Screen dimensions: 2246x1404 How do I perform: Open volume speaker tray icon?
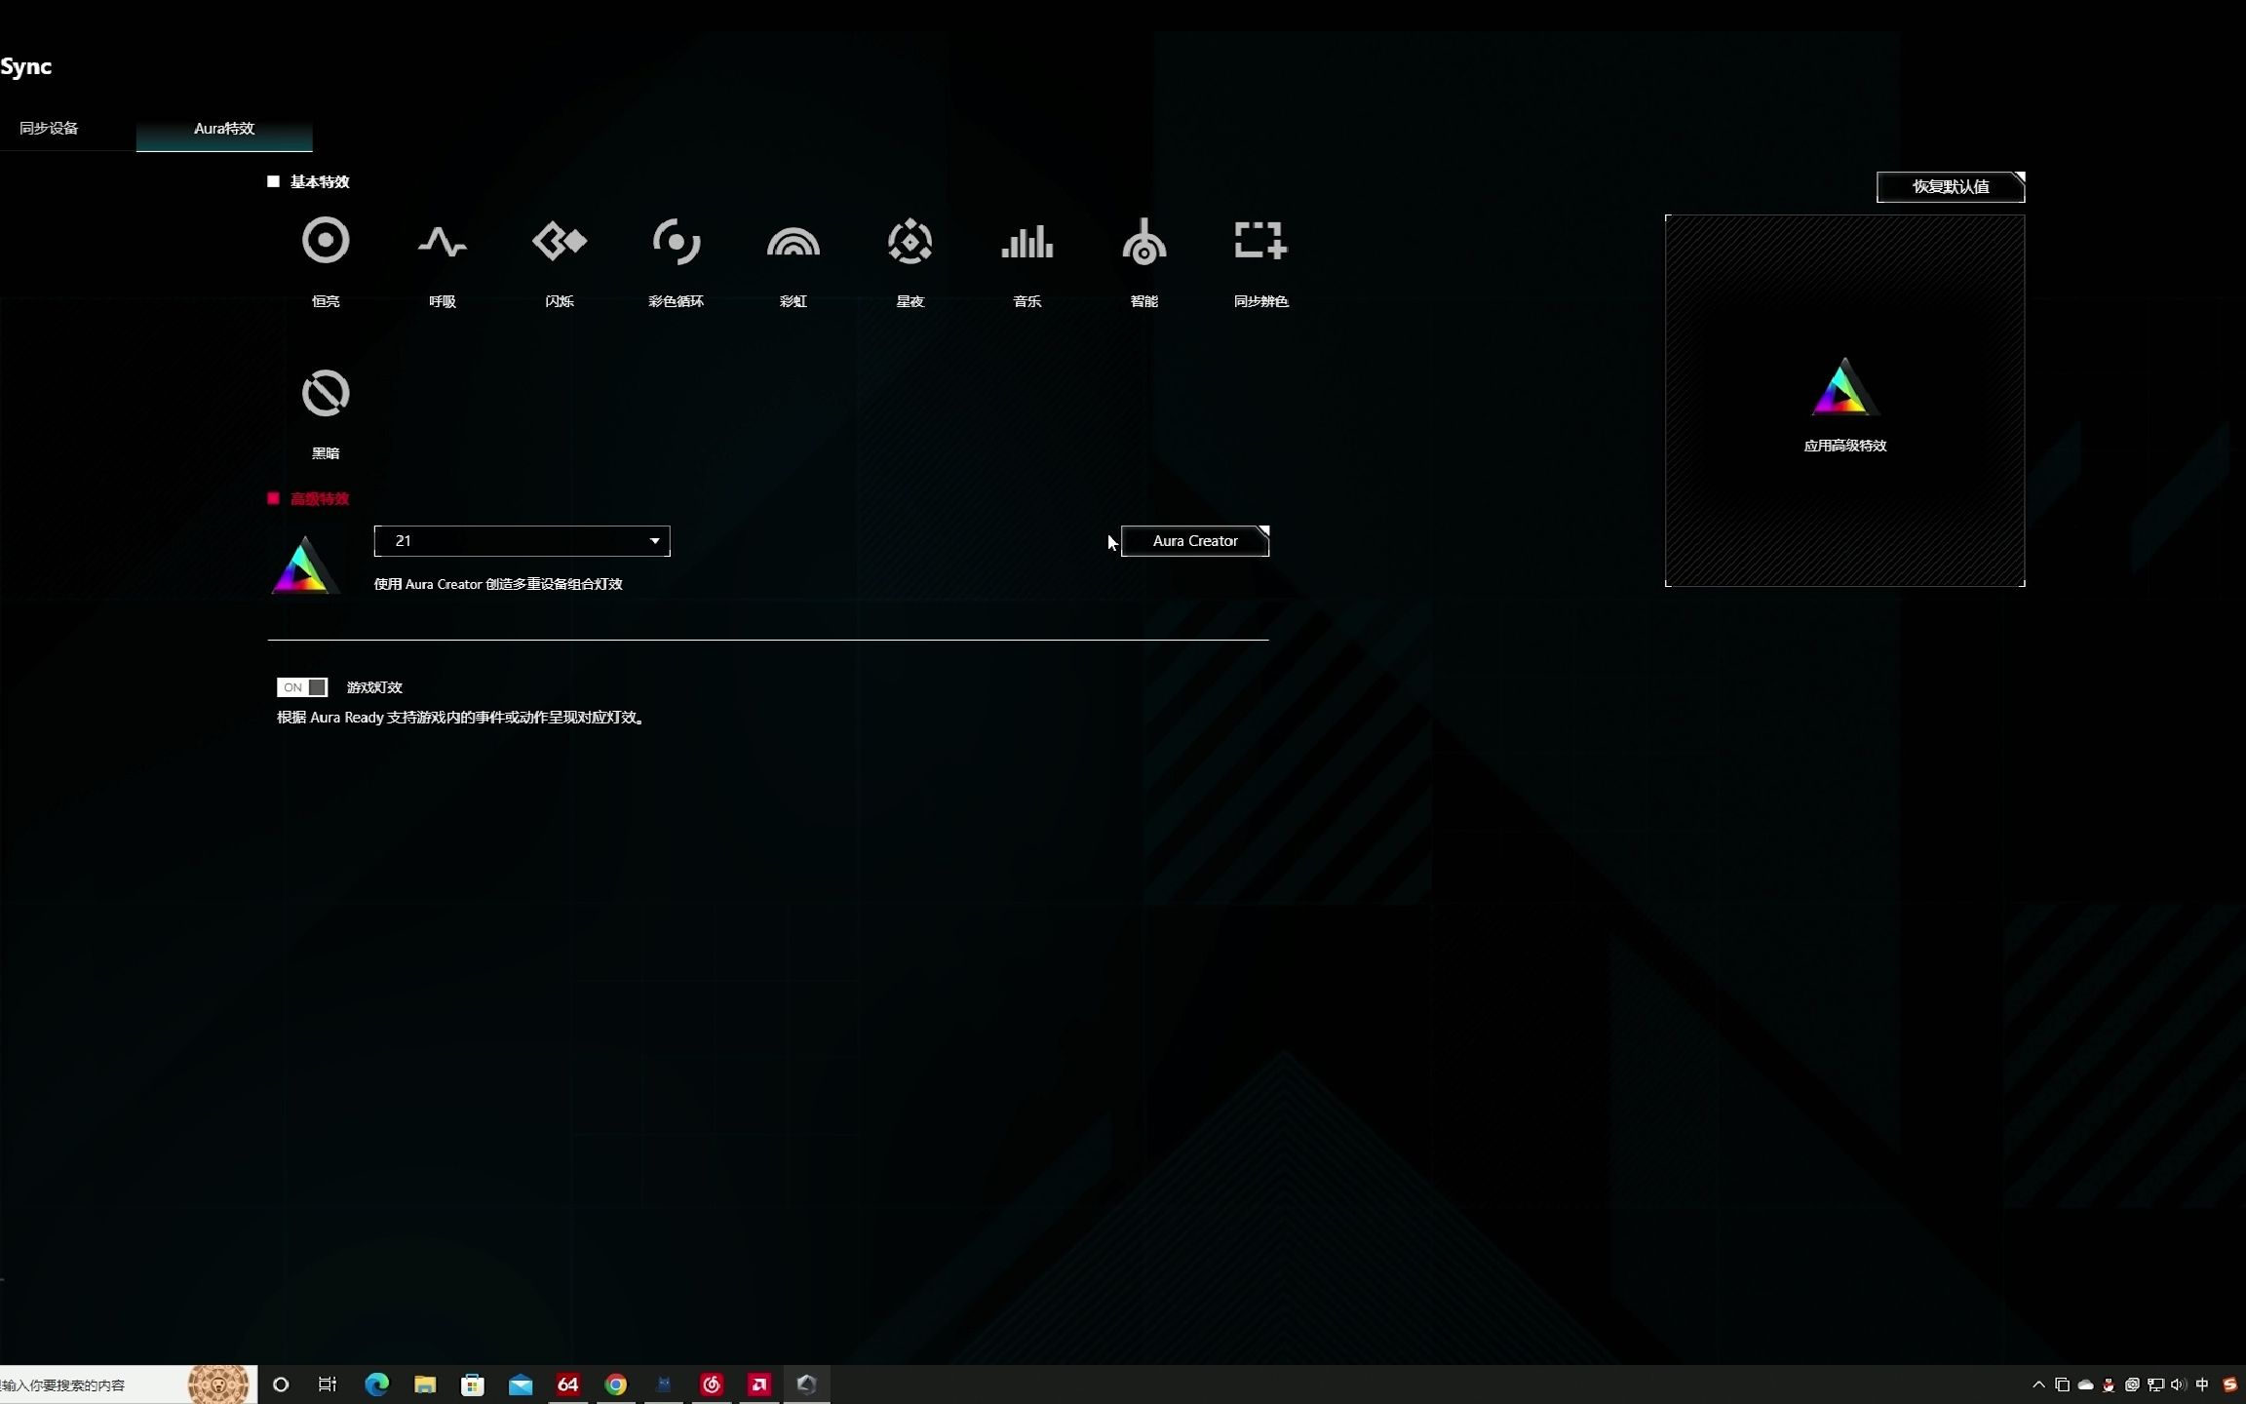pyautogui.click(x=2178, y=1384)
